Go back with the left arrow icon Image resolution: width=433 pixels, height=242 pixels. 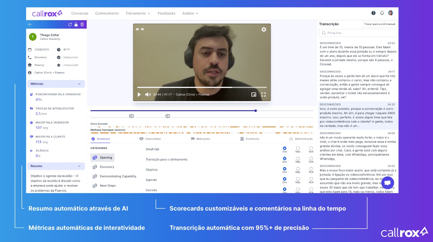(30, 24)
